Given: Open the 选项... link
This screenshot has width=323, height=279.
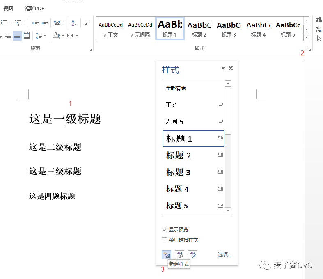Looking at the screenshot, I should point(224,255).
